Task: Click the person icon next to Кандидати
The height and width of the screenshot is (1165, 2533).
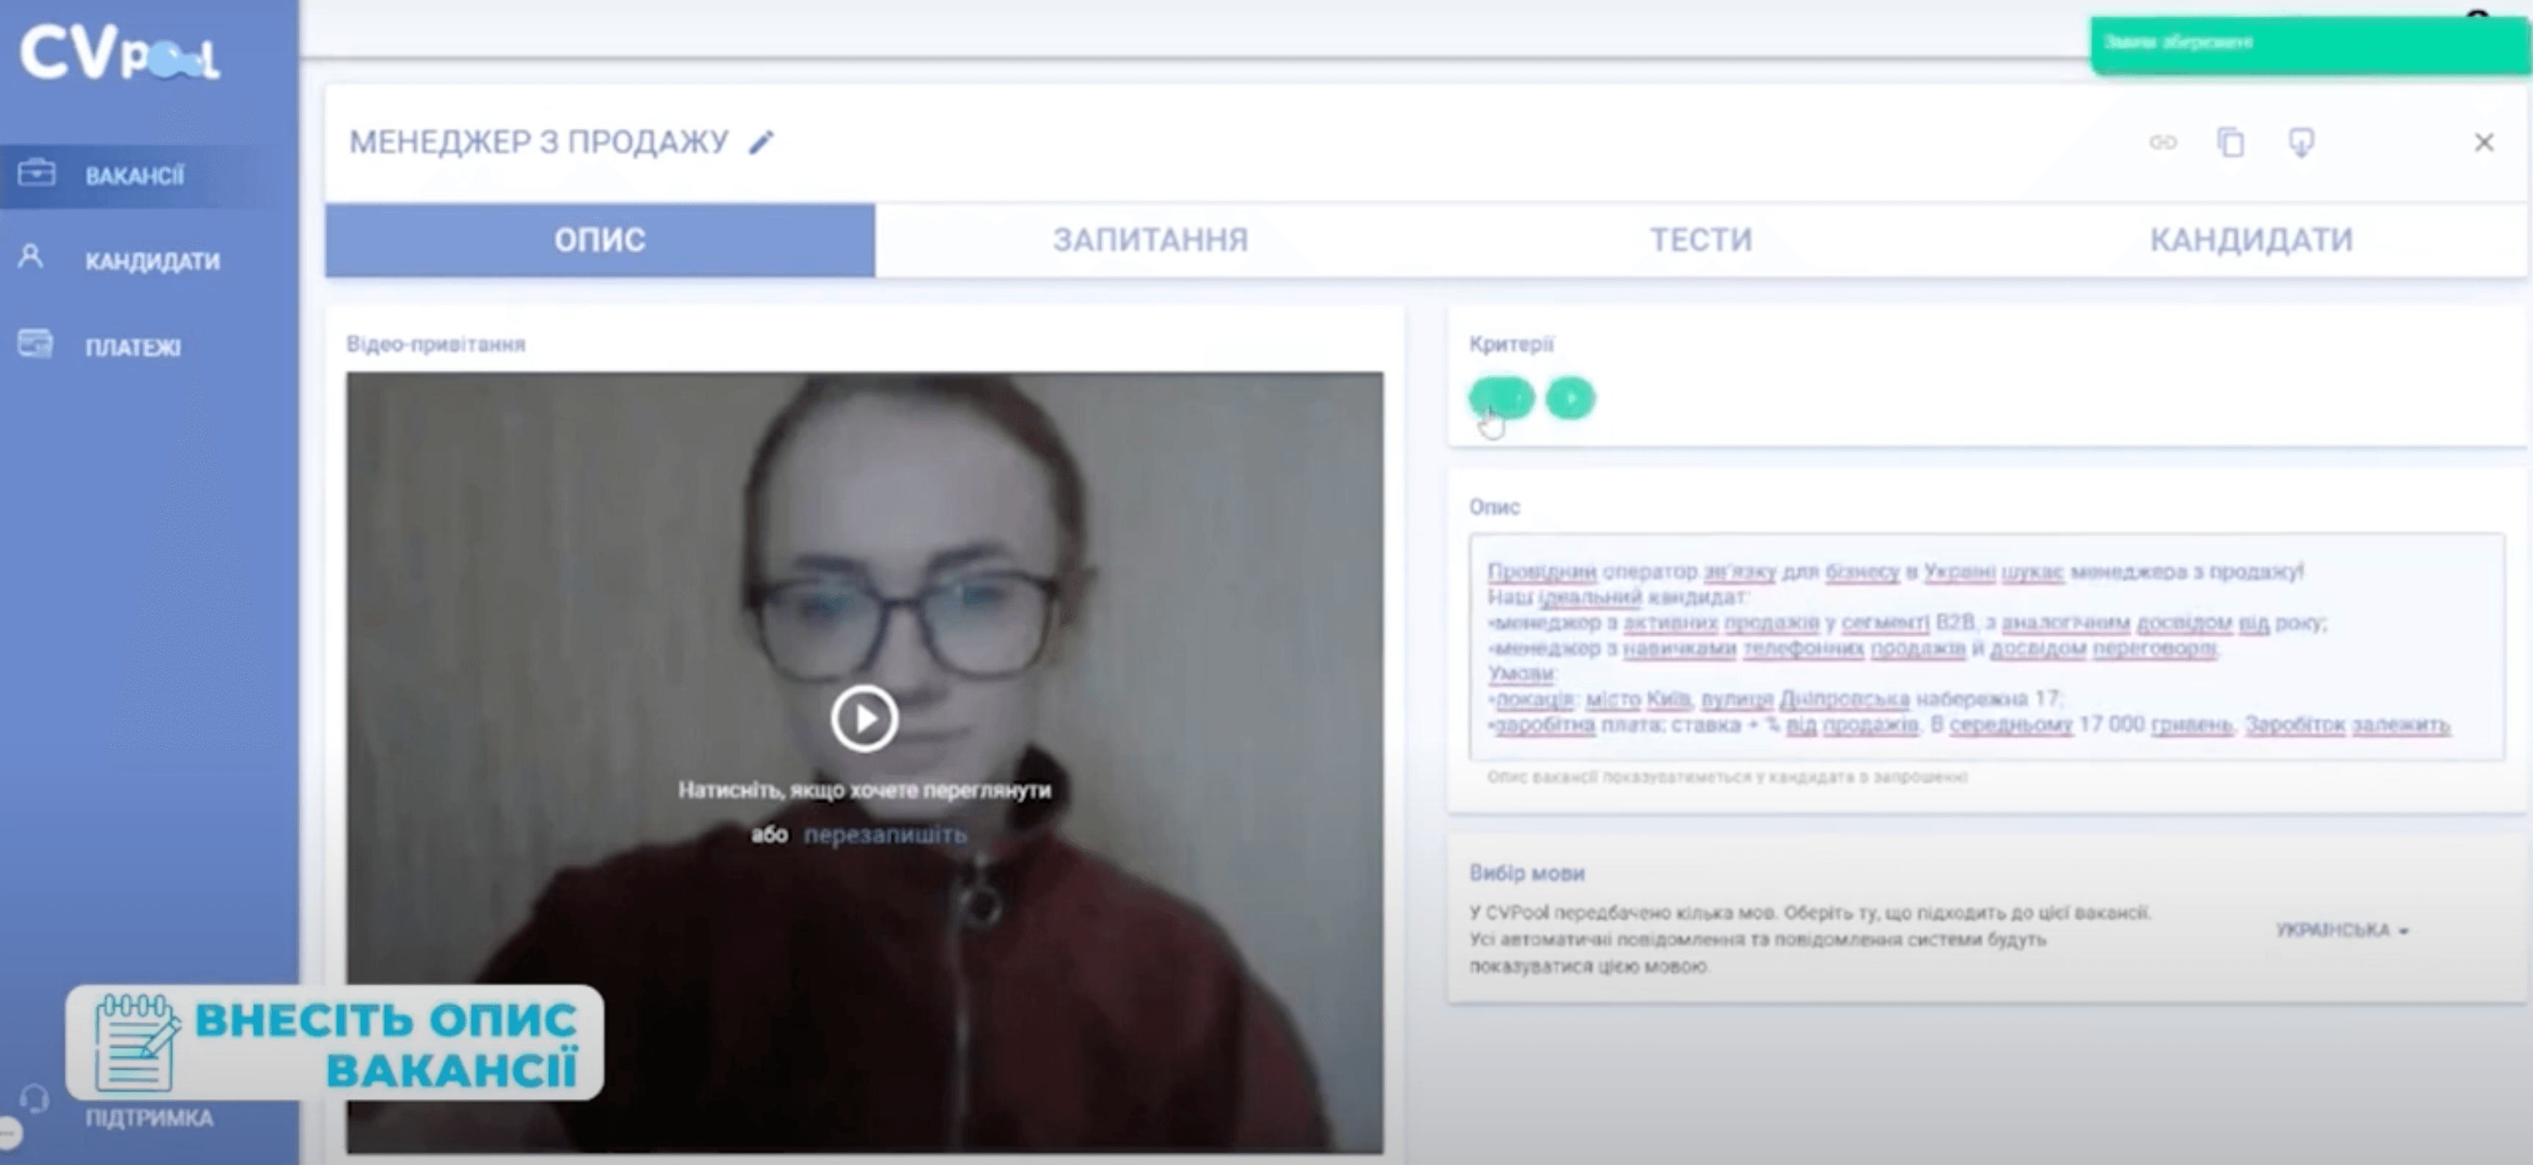Action: click(31, 256)
